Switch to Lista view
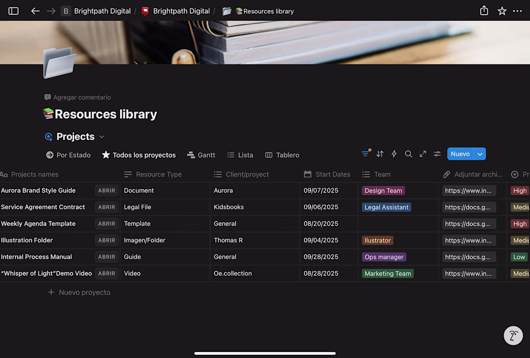Image resolution: width=530 pixels, height=358 pixels. coord(240,155)
